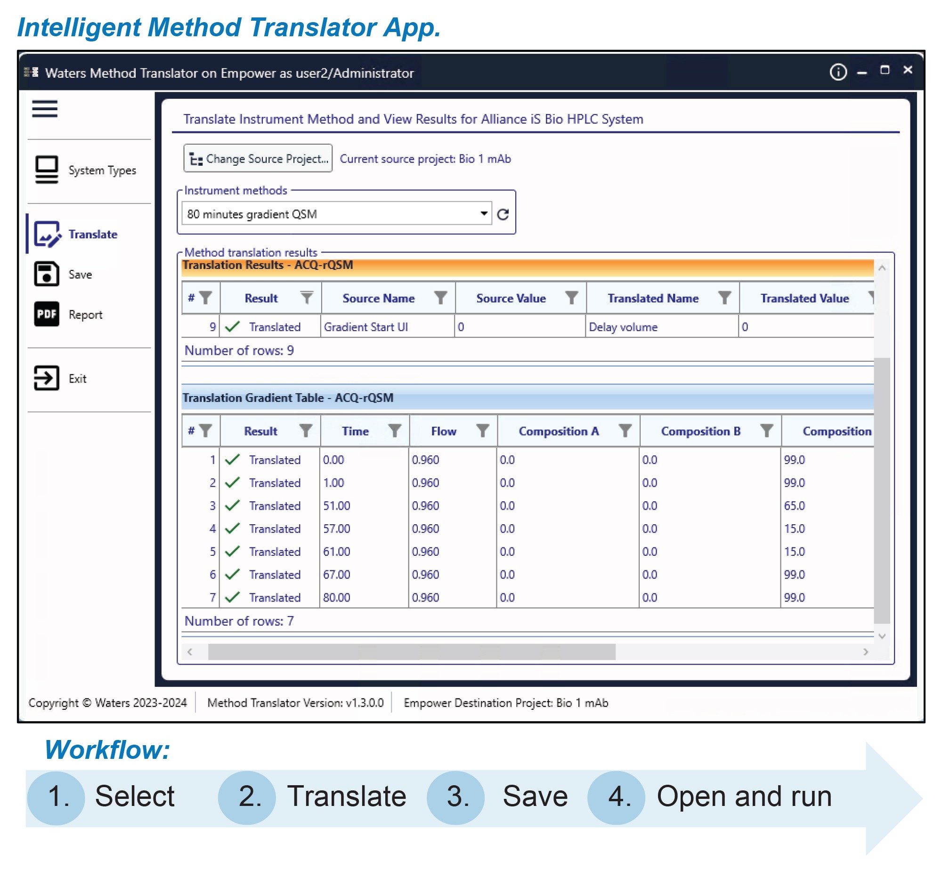Click the Exit icon in sidebar
The width and height of the screenshot is (942, 870).
[47, 378]
